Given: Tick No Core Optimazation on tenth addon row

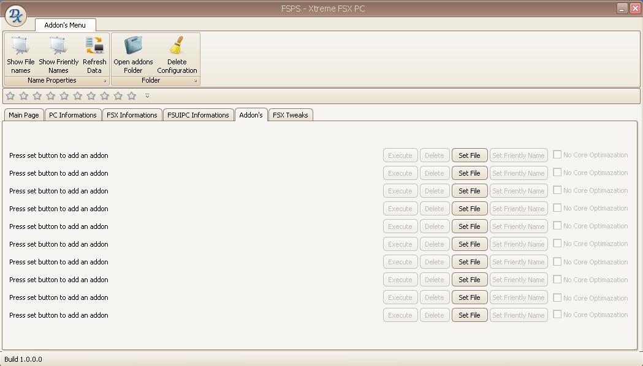Looking at the screenshot, I should click(557, 314).
